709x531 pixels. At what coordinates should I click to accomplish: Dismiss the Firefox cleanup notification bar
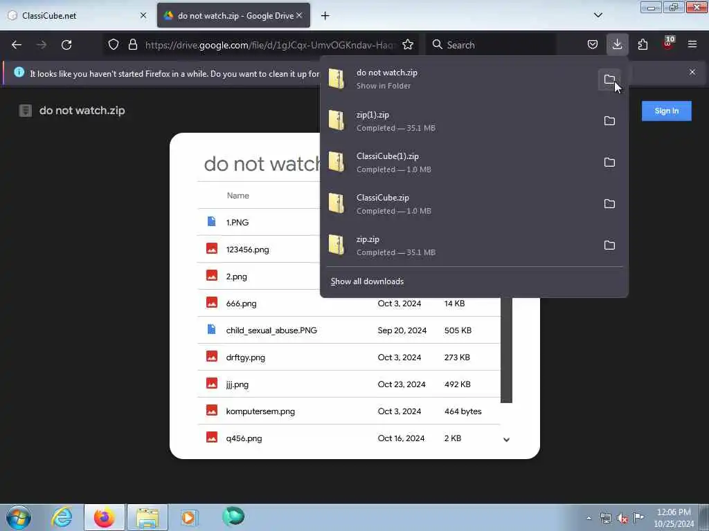692,72
